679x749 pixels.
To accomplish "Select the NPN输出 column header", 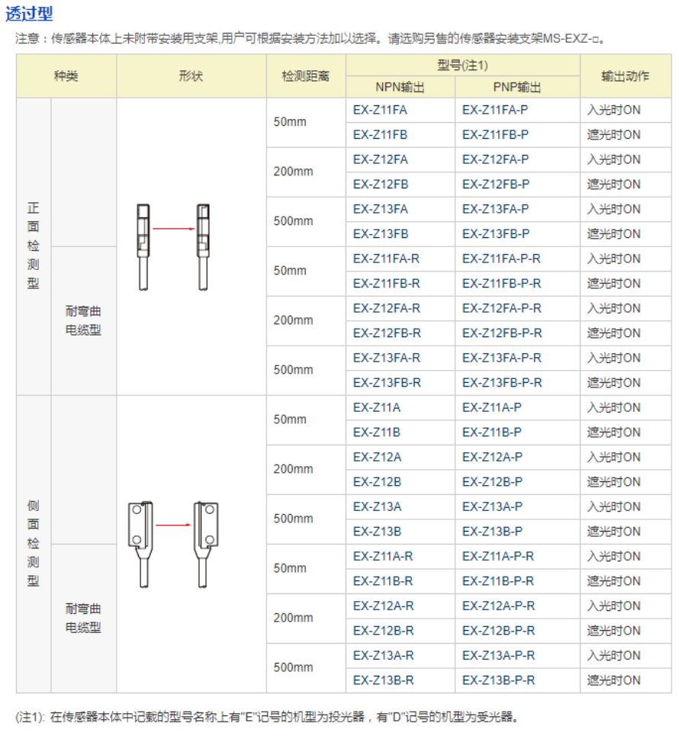I will [400, 87].
